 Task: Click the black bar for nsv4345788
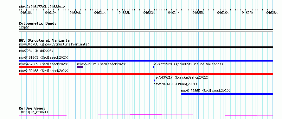(146, 47)
